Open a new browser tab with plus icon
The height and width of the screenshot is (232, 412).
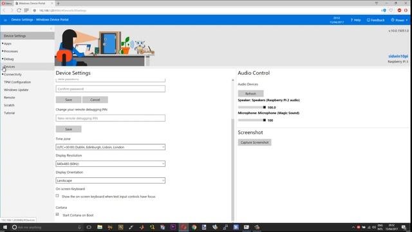tap(58, 3)
